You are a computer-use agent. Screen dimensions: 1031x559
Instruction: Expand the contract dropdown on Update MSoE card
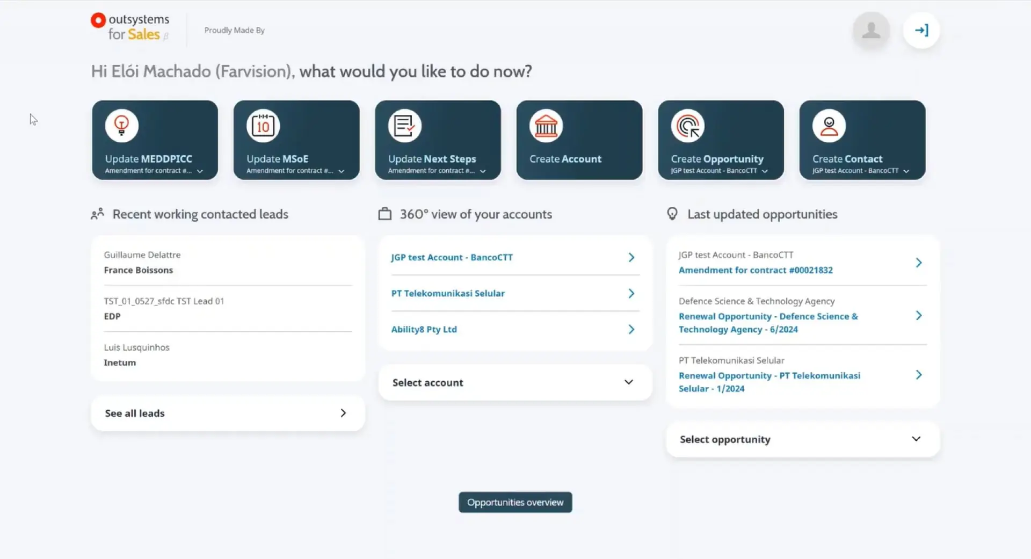click(342, 171)
